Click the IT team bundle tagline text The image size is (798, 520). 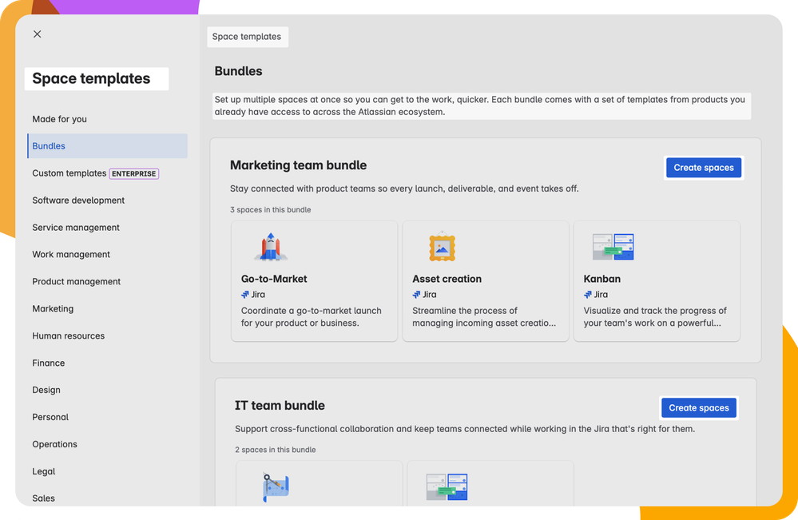tap(465, 429)
